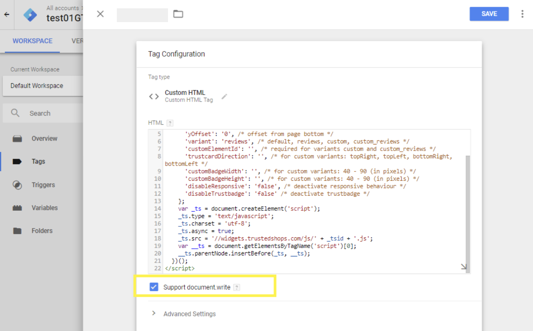The width and height of the screenshot is (533, 331).
Task: Save the tag with SAVE button
Action: (x=489, y=14)
